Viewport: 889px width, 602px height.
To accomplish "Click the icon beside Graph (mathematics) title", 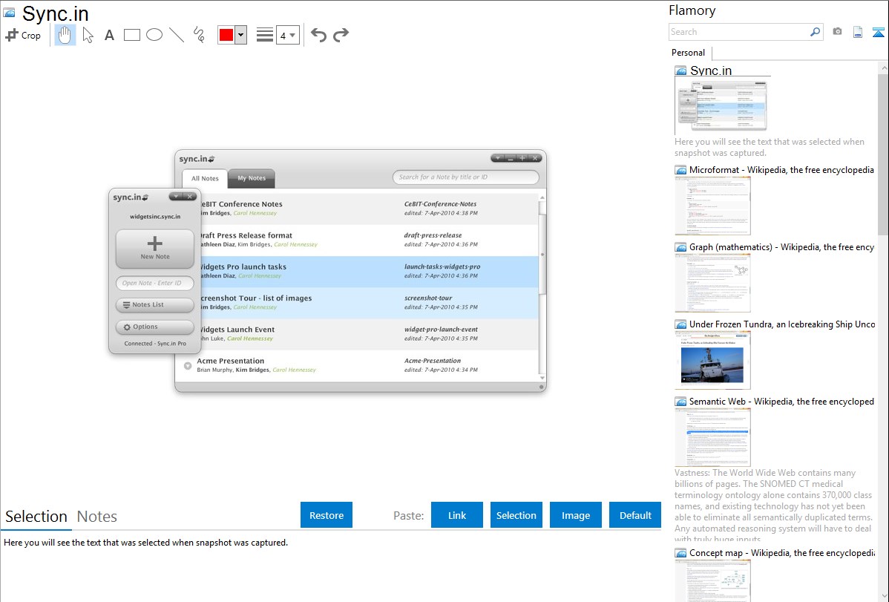I will 680,247.
